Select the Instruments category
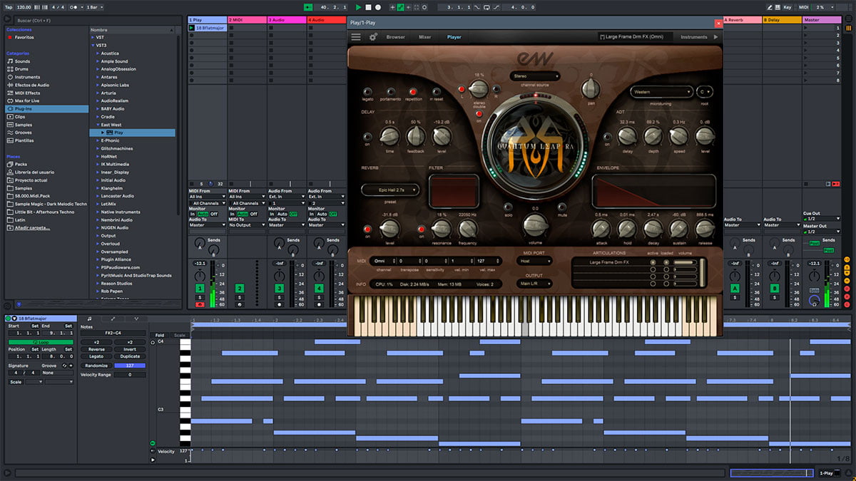The width and height of the screenshot is (856, 481). (28, 77)
